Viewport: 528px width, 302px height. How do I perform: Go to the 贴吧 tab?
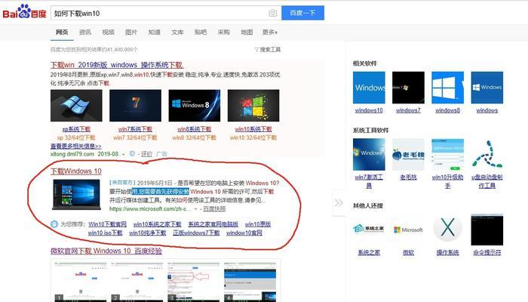tap(201, 32)
